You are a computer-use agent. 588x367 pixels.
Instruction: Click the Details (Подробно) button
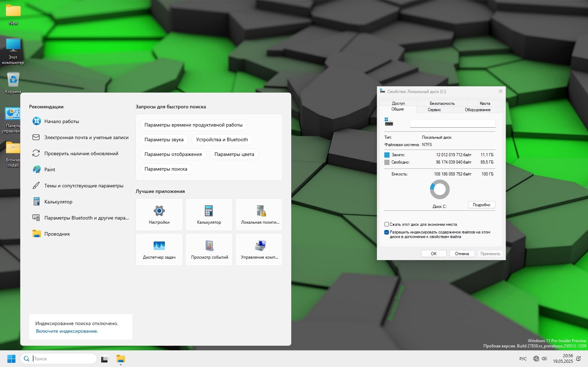pos(481,205)
